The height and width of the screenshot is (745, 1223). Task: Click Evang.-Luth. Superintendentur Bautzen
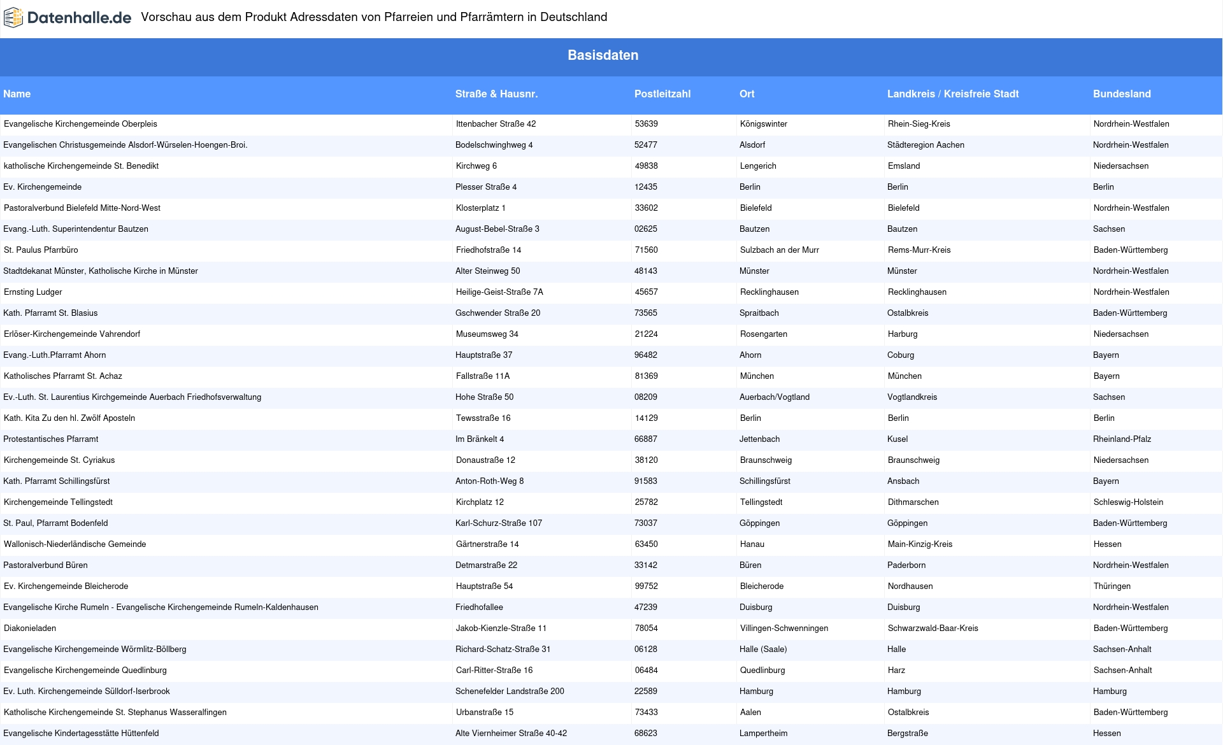(76, 229)
